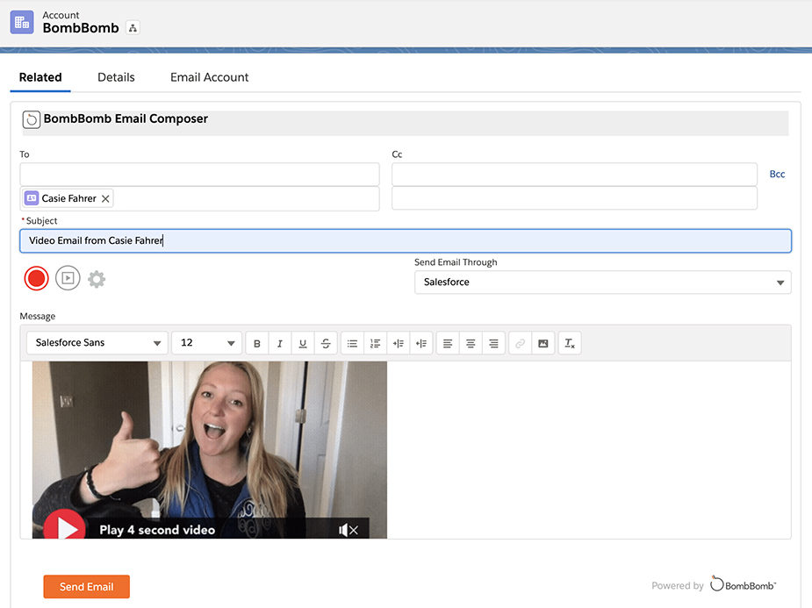This screenshot has width=812, height=608.
Task: Toggle underline formatting
Action: 303,343
